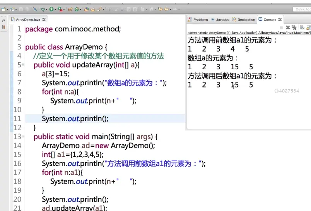The image size is (311, 211).
Task: Click the Debug bug icon
Action: pos(42,9)
